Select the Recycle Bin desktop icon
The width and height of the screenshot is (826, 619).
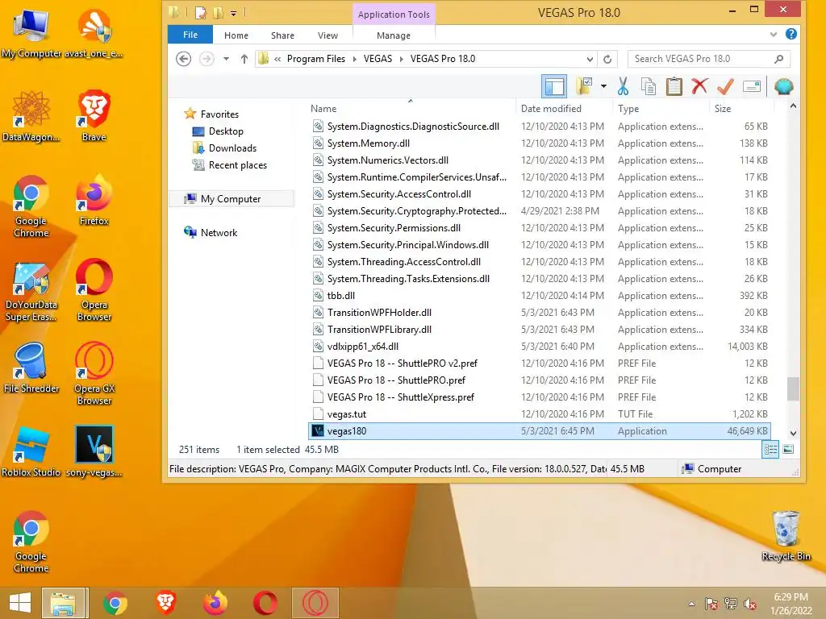point(786,535)
